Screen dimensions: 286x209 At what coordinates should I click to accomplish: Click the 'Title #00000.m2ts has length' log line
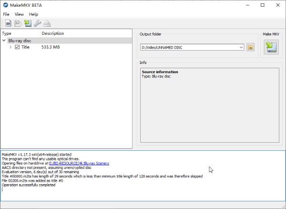click(102, 176)
